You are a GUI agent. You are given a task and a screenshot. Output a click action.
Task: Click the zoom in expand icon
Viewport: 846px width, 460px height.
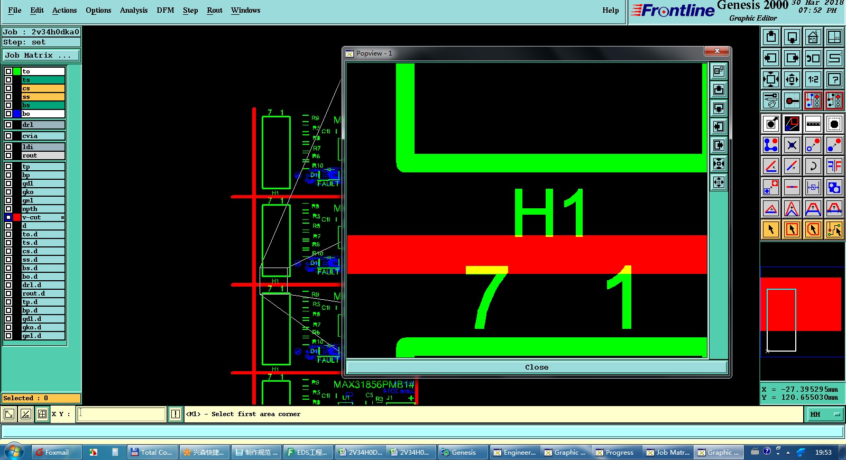pyautogui.click(x=771, y=79)
